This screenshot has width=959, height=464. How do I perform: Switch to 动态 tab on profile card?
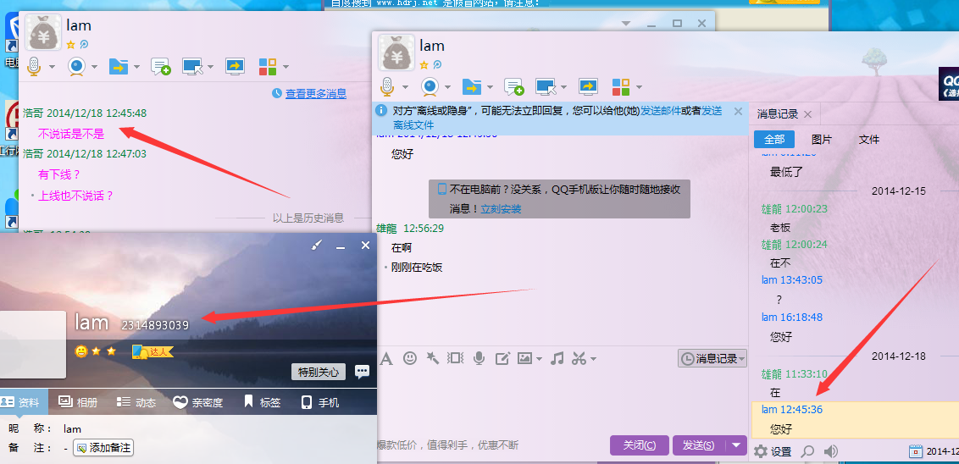point(136,402)
